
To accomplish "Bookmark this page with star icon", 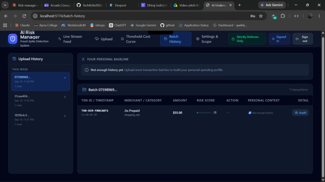I will [x=261, y=16].
